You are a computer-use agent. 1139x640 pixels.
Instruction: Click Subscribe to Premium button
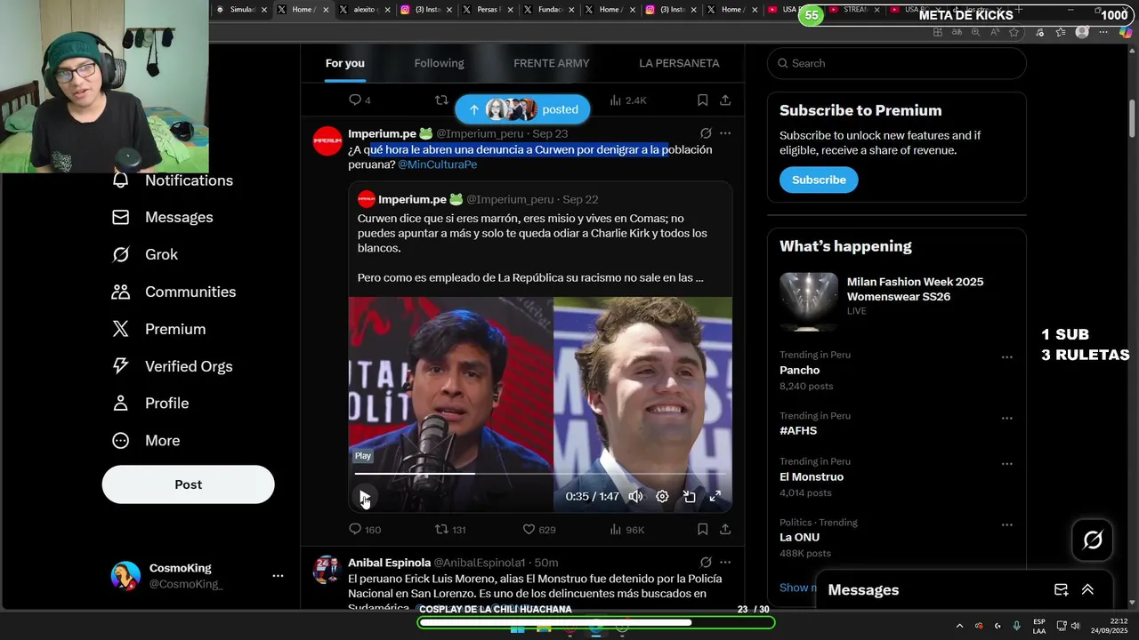click(x=819, y=180)
